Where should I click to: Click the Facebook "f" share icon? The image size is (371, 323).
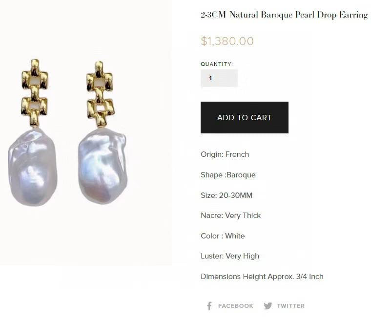tap(209, 306)
